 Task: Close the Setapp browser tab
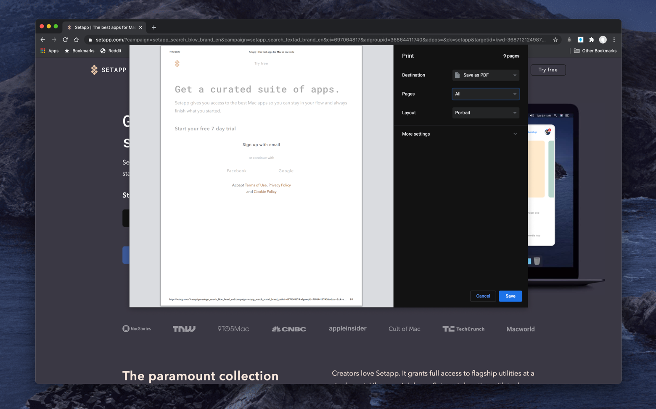(x=140, y=27)
